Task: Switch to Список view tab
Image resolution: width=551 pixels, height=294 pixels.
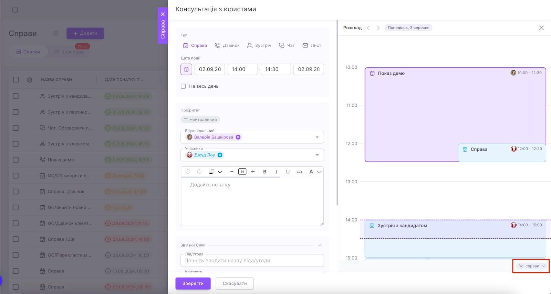Action: tap(28, 52)
